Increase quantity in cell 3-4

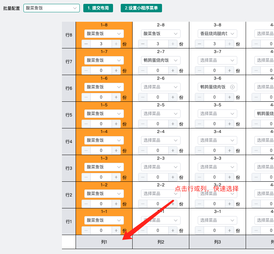coord(230,150)
